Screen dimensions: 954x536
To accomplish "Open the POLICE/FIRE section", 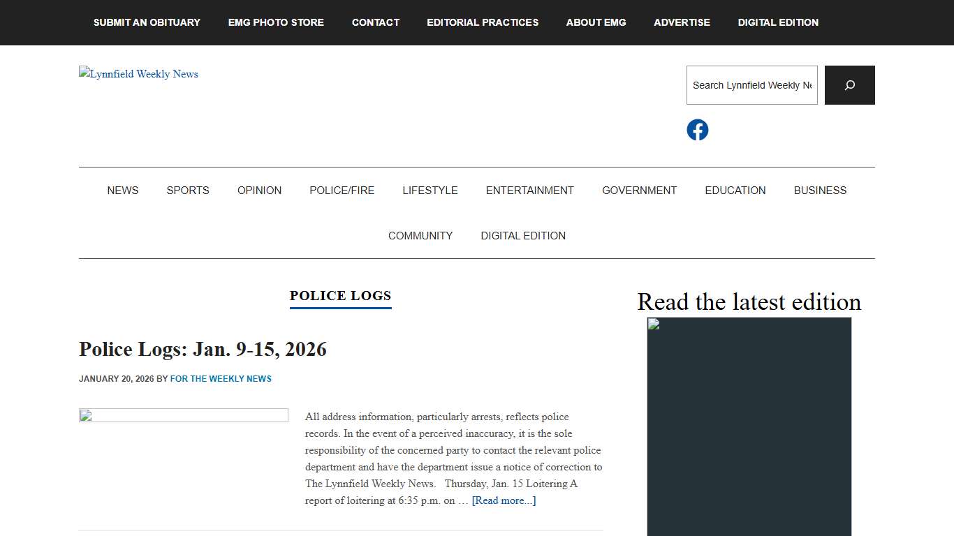I will pos(342,190).
